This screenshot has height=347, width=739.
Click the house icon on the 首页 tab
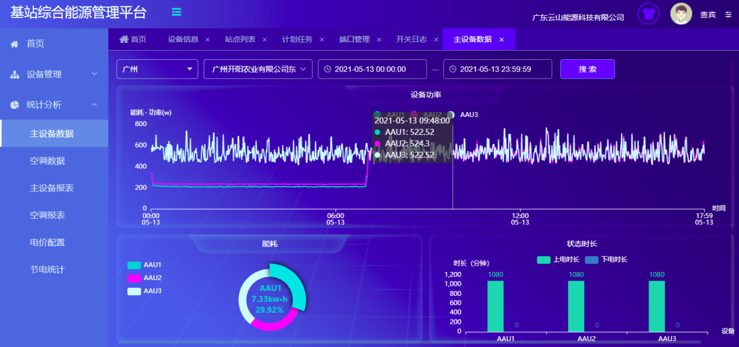[x=123, y=39]
